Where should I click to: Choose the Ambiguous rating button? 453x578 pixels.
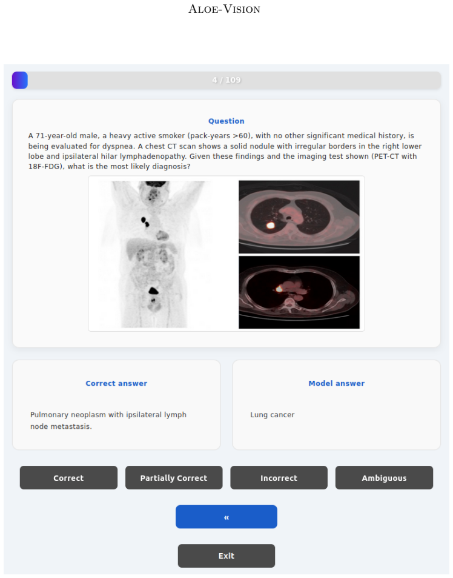click(384, 478)
